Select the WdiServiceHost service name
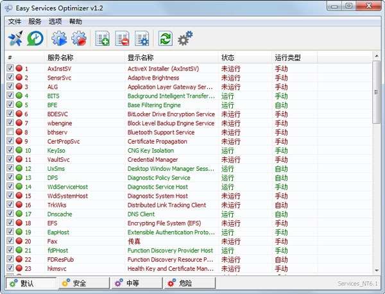The width and height of the screenshot is (385, 294). coord(67,187)
